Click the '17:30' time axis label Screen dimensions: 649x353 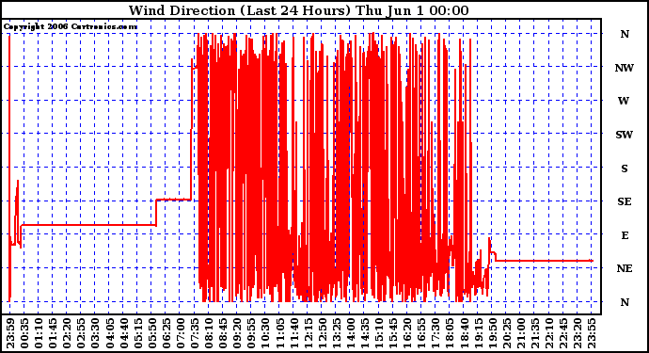coord(435,333)
